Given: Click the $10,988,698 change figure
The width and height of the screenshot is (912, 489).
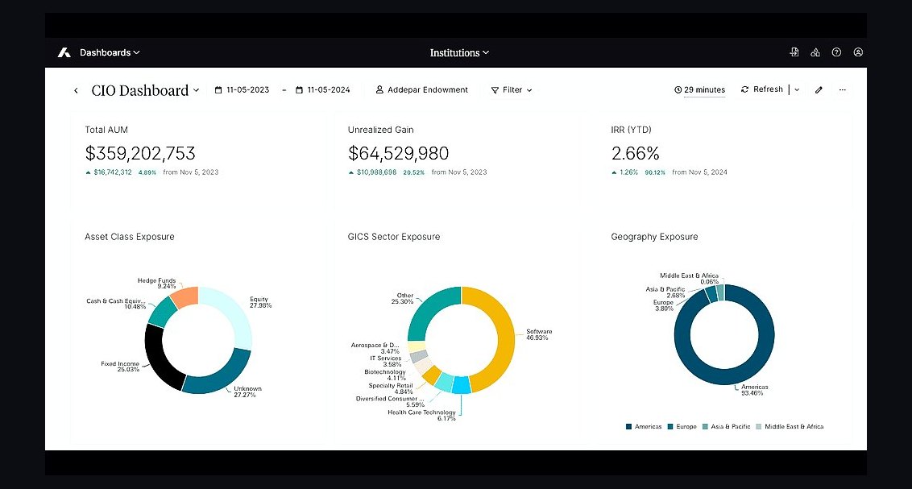Looking at the screenshot, I should (x=376, y=172).
